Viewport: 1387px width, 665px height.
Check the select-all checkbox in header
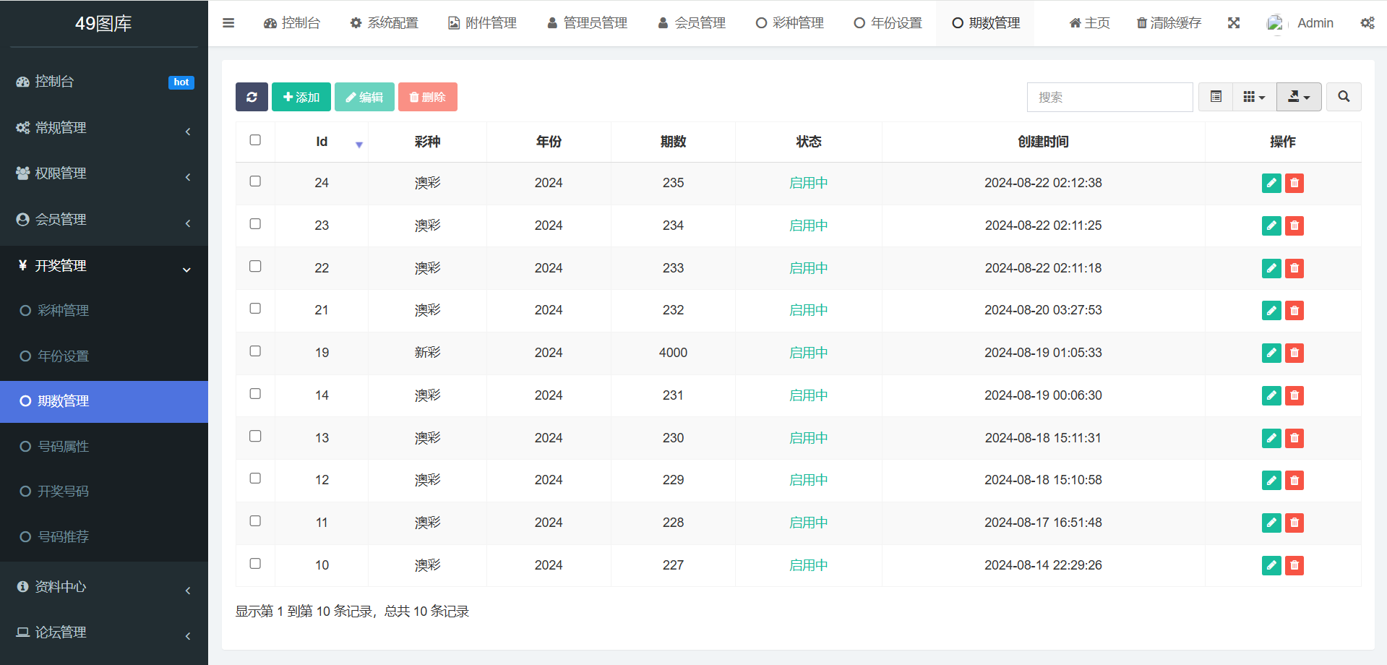pos(255,140)
